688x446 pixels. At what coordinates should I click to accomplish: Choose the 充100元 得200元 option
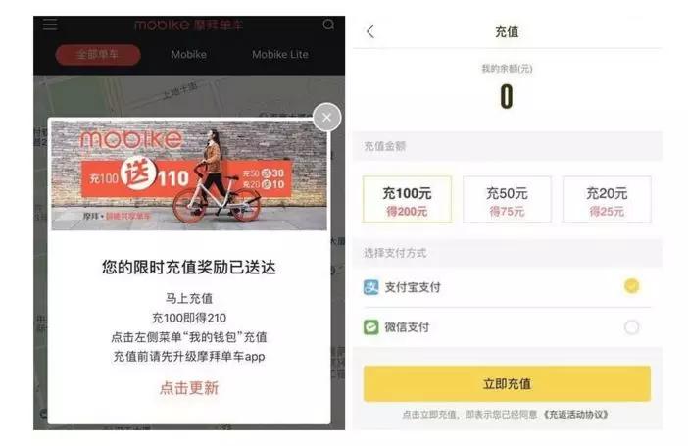407,199
